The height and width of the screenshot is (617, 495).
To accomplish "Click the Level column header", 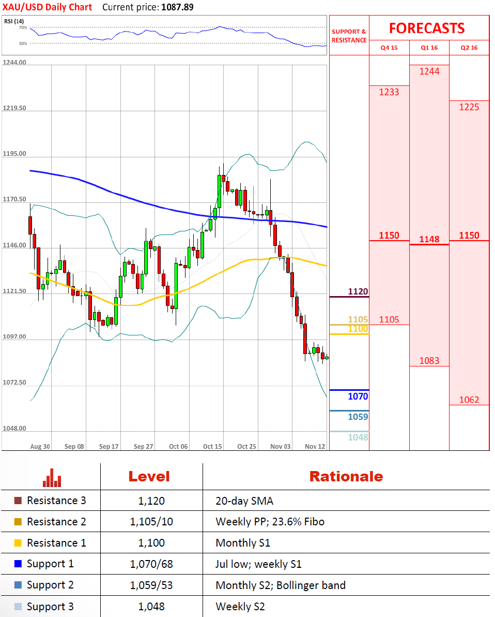I will point(149,477).
